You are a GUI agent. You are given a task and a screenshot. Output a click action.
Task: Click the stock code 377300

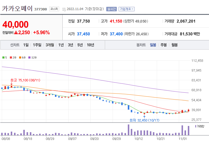pos(41,9)
